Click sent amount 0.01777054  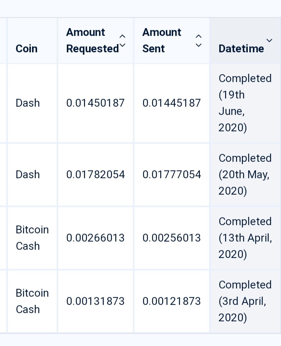coord(172,174)
